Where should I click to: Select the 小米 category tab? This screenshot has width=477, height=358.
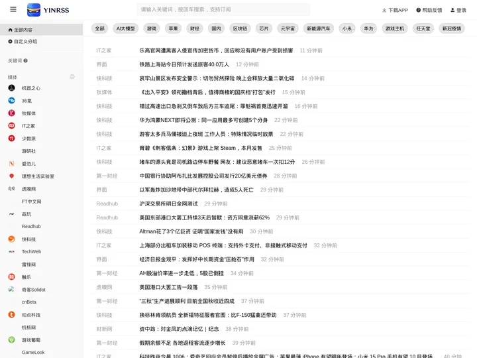(x=346, y=29)
